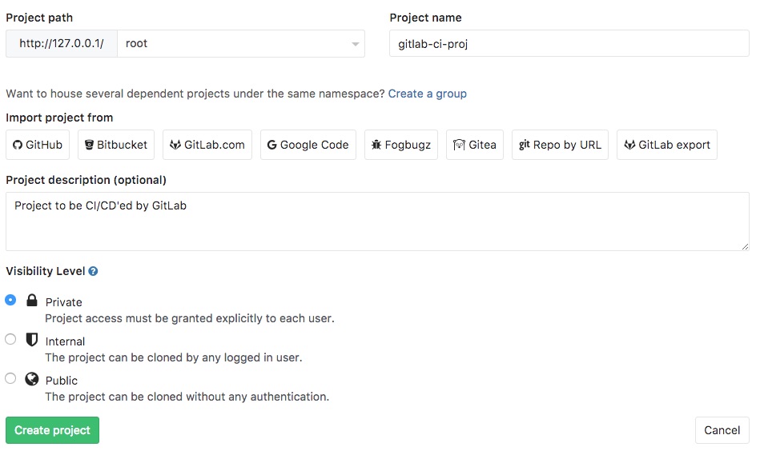Click the Google Code G icon

pos(272,145)
